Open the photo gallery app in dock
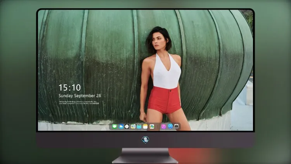 click(x=152, y=127)
